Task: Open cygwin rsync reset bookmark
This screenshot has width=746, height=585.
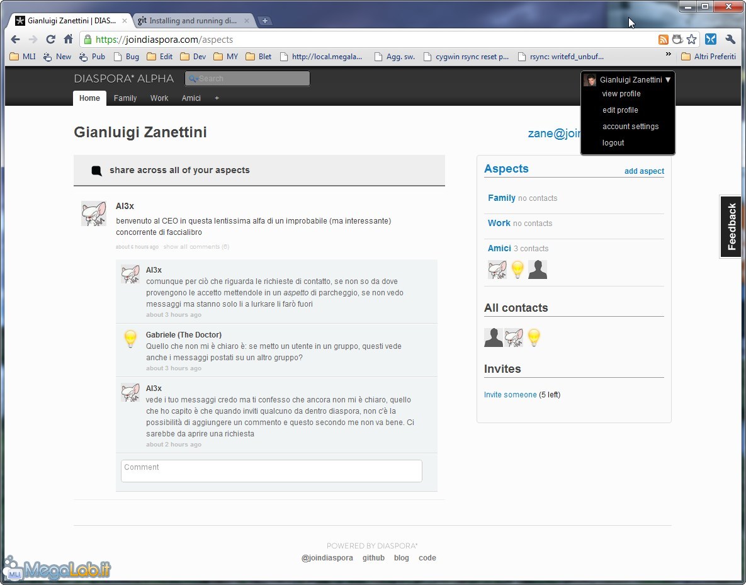Action: (x=466, y=57)
